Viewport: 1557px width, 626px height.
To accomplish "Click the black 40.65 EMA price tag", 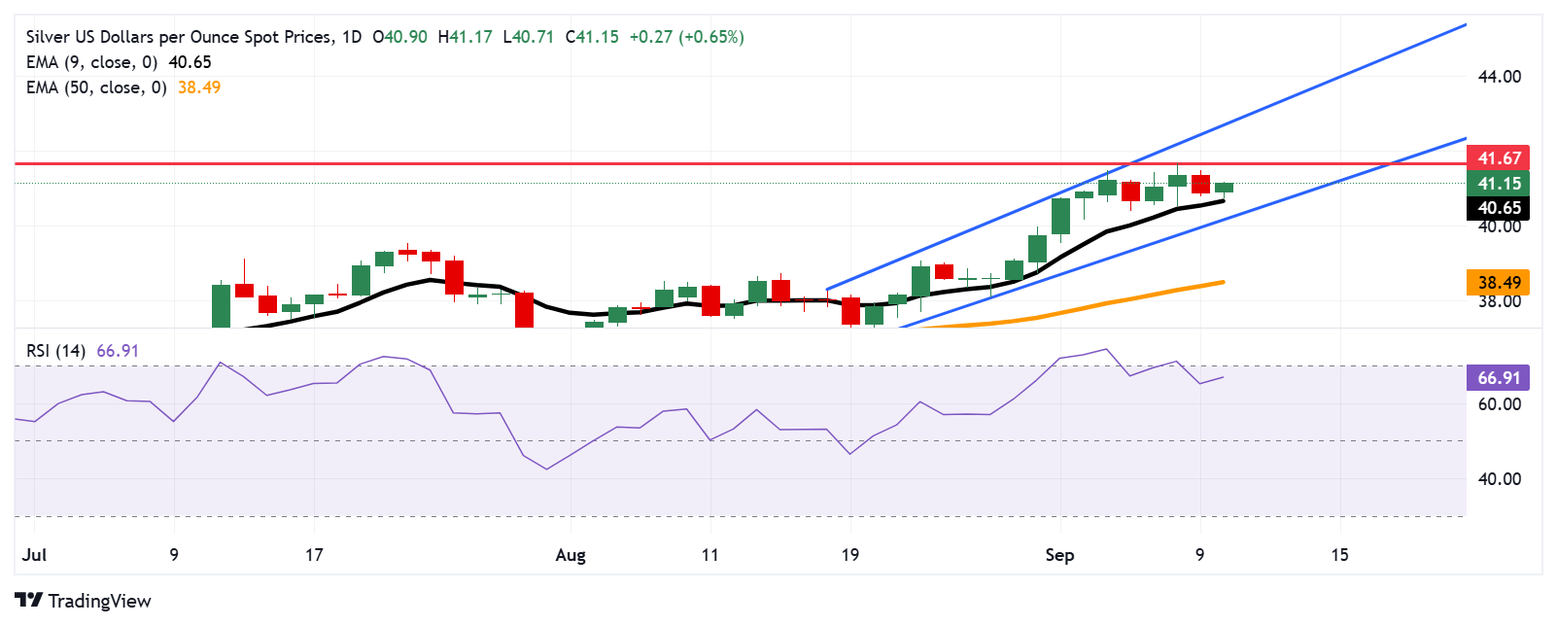I will pos(1498,208).
